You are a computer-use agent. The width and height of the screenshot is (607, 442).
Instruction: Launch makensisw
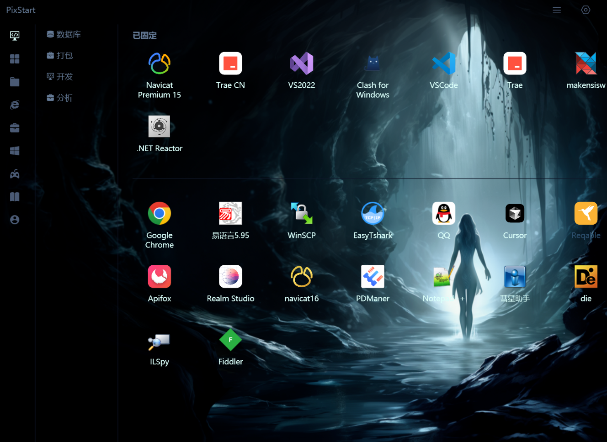(586, 63)
